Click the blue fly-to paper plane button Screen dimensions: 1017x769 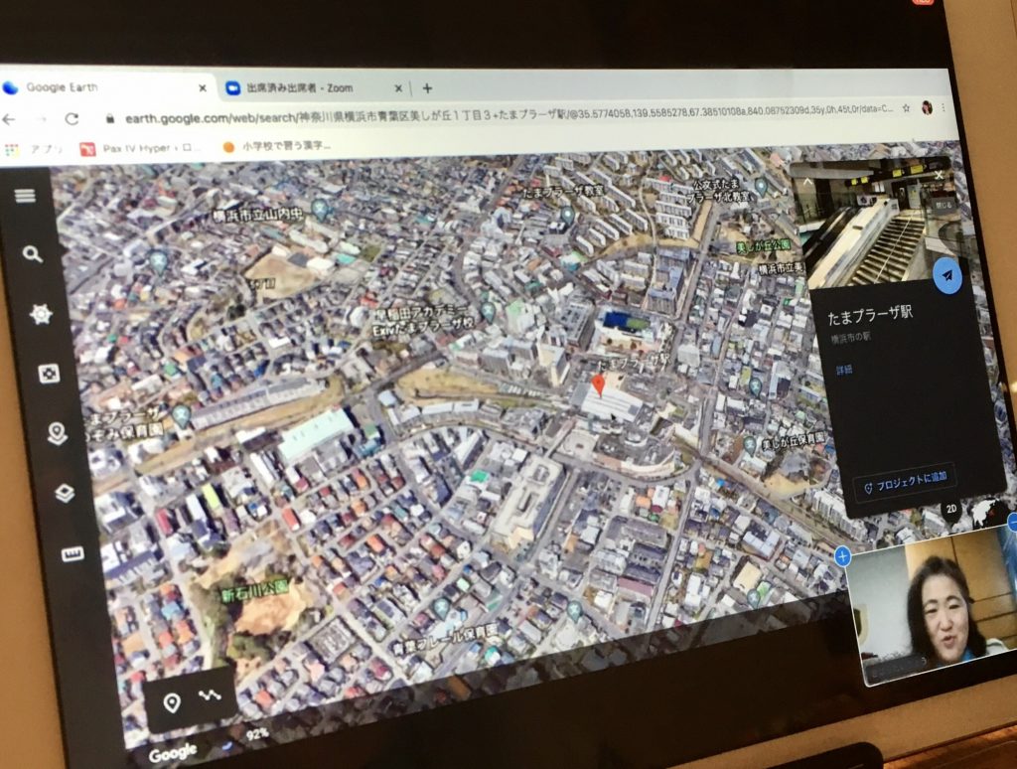[947, 275]
